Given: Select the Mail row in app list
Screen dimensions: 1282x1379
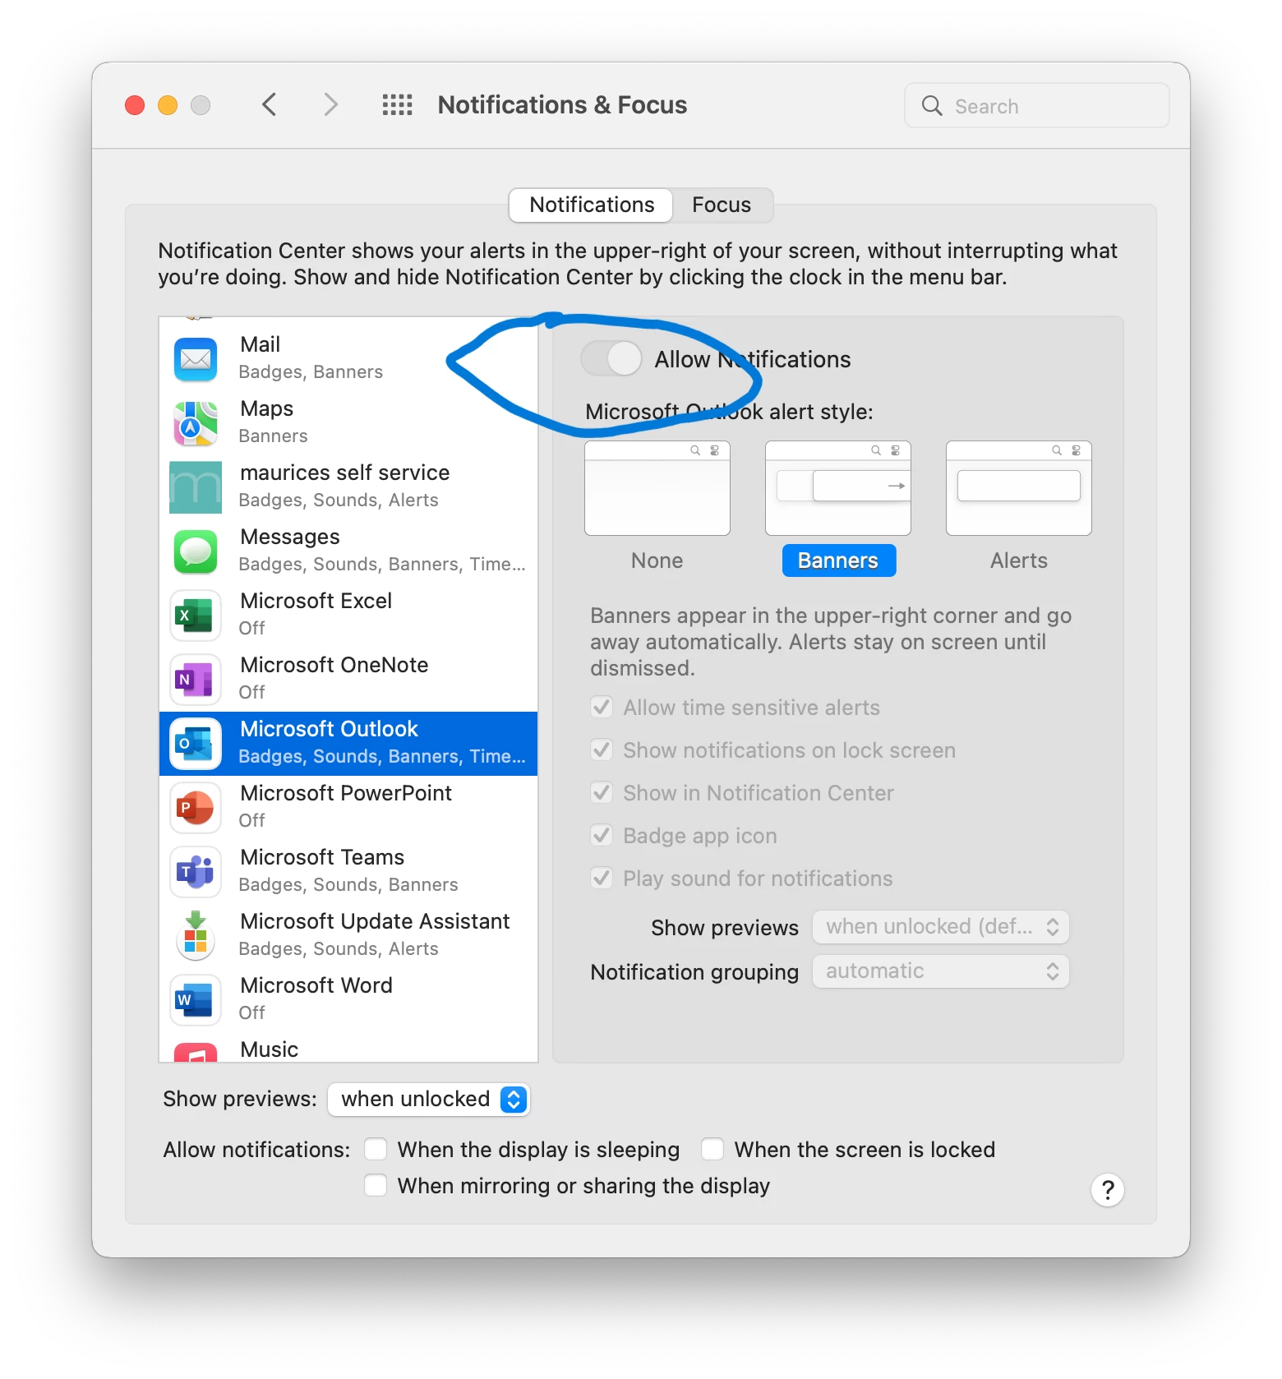Looking at the screenshot, I should point(348,358).
